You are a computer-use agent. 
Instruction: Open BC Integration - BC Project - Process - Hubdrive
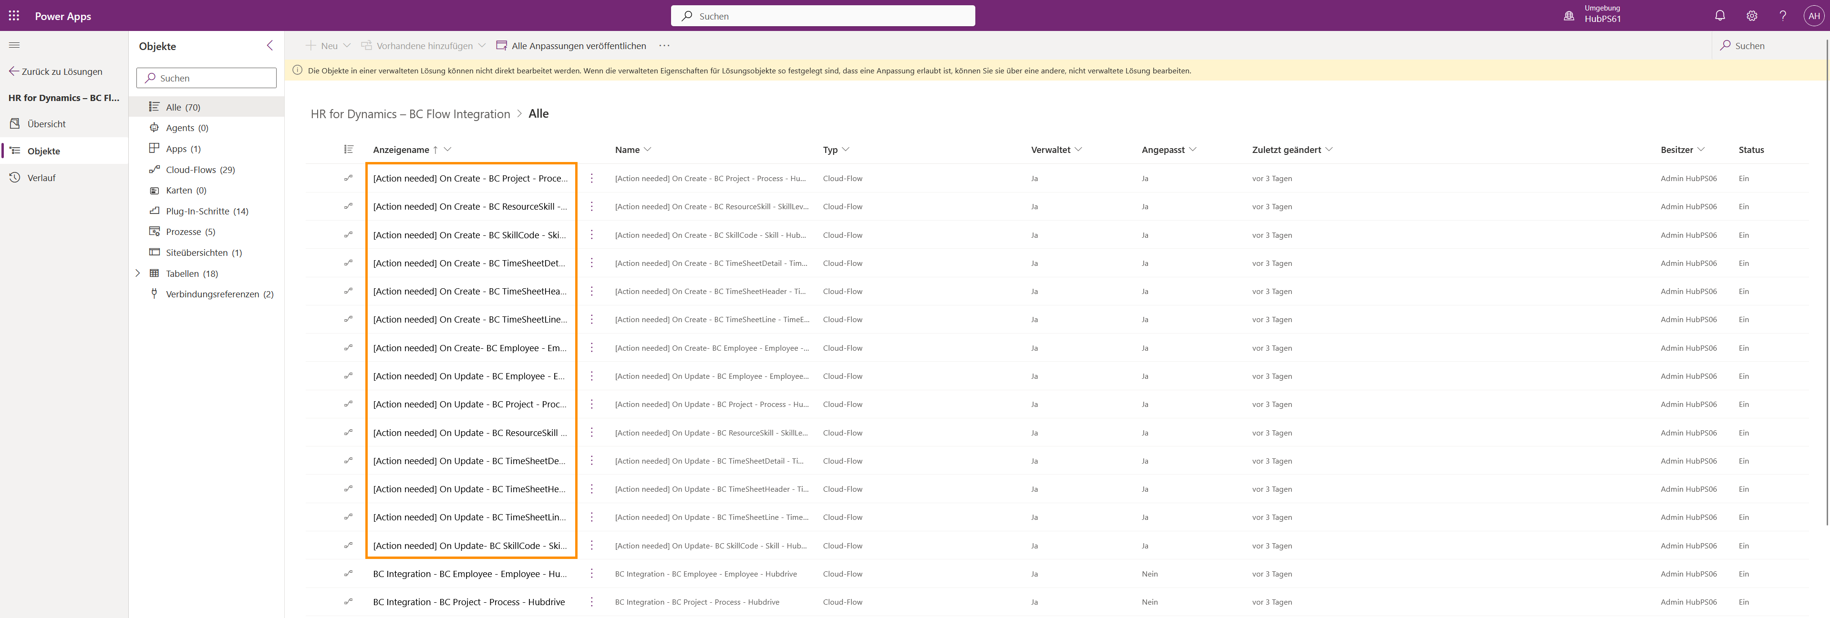click(469, 602)
